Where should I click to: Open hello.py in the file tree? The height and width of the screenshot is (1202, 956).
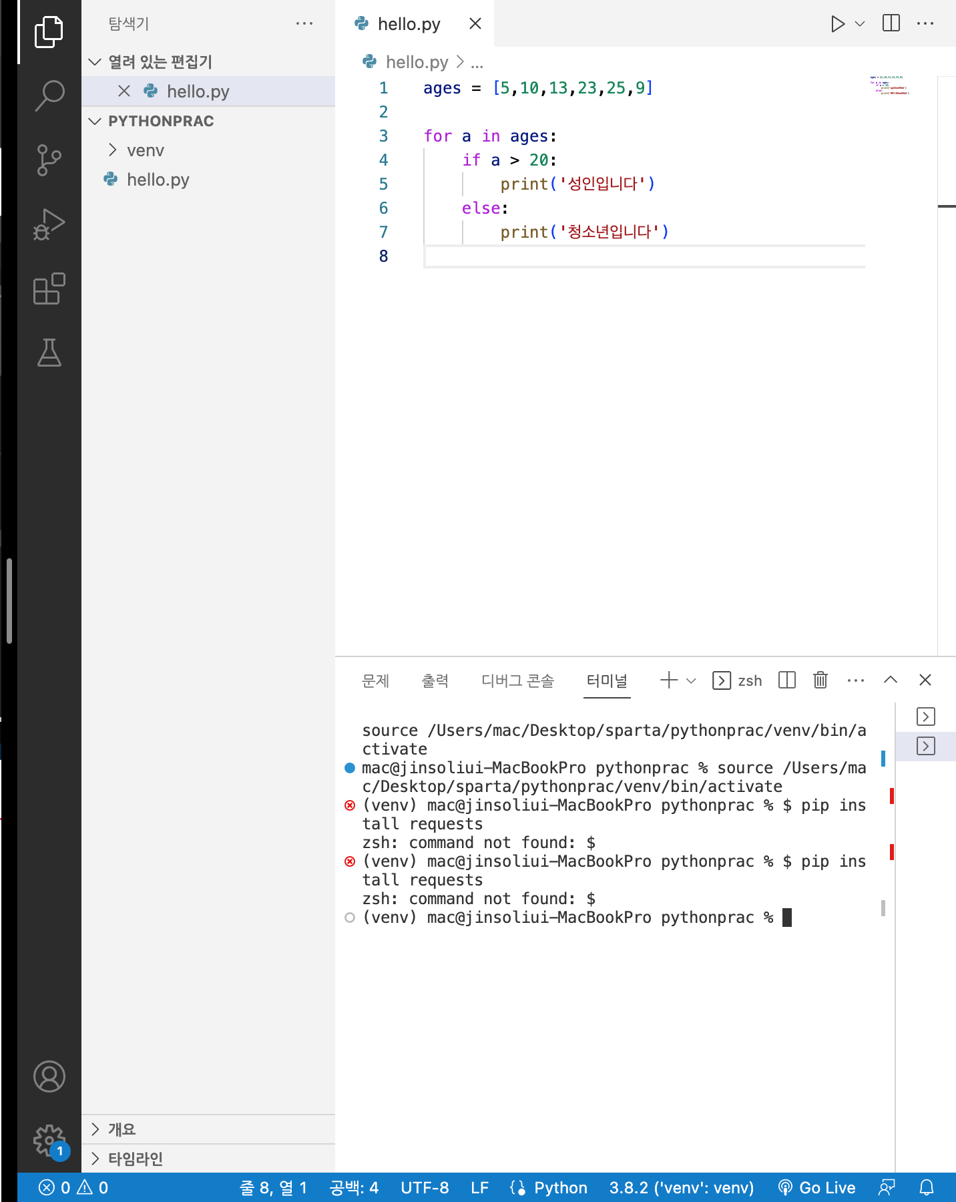pos(158,180)
